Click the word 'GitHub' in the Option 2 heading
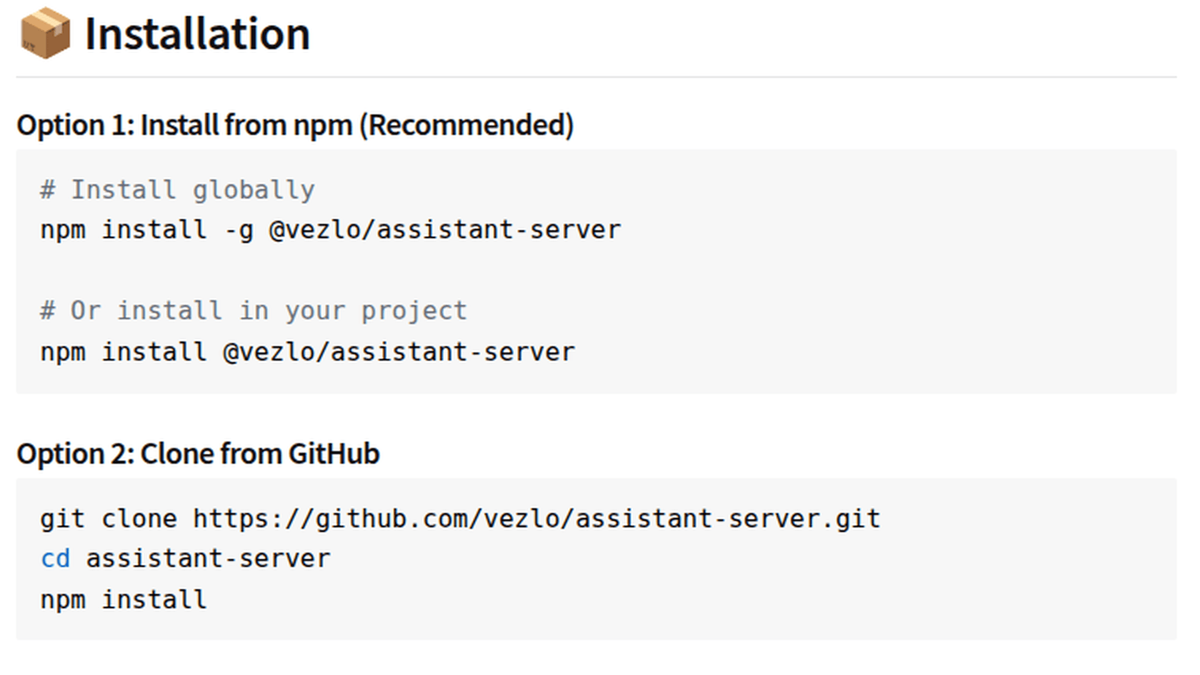Image resolution: width=1200 pixels, height=675 pixels. tap(334, 454)
